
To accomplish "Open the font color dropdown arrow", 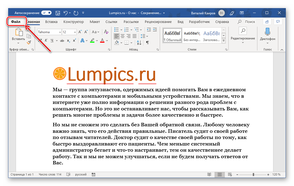I will click(x=107, y=40).
